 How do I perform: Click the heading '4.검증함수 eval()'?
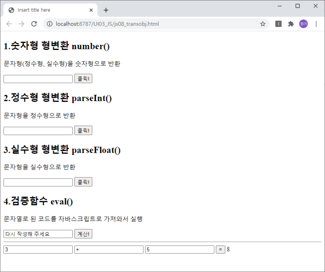[x=38, y=201]
